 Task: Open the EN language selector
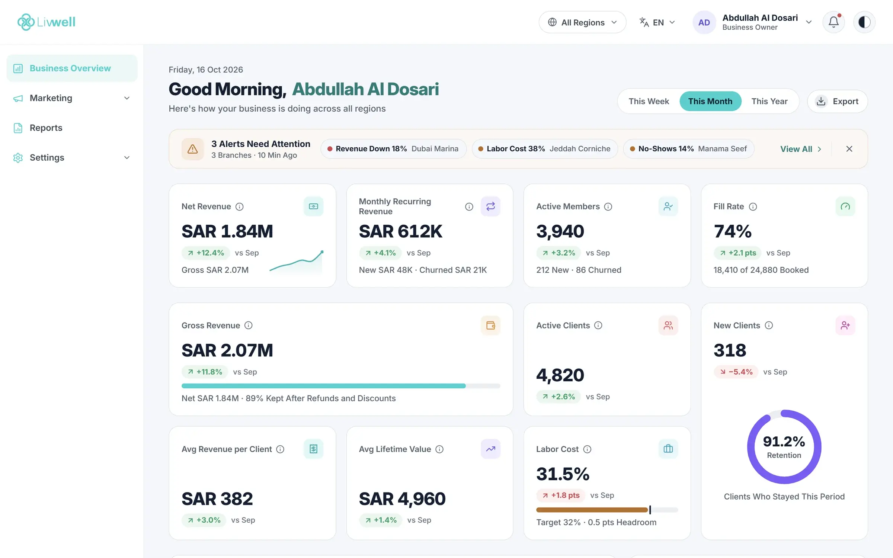point(657,22)
